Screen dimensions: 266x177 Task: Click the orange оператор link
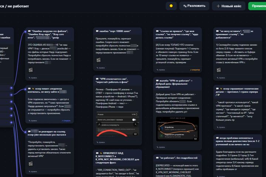pyautogui.click(x=195, y=70)
